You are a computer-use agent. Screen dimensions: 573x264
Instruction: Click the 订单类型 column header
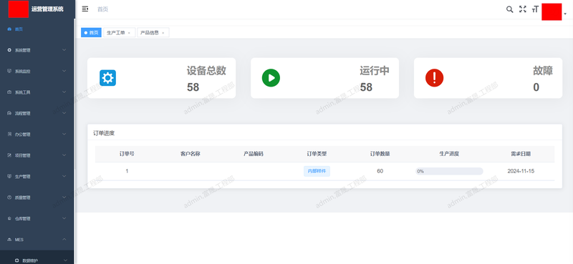point(317,154)
